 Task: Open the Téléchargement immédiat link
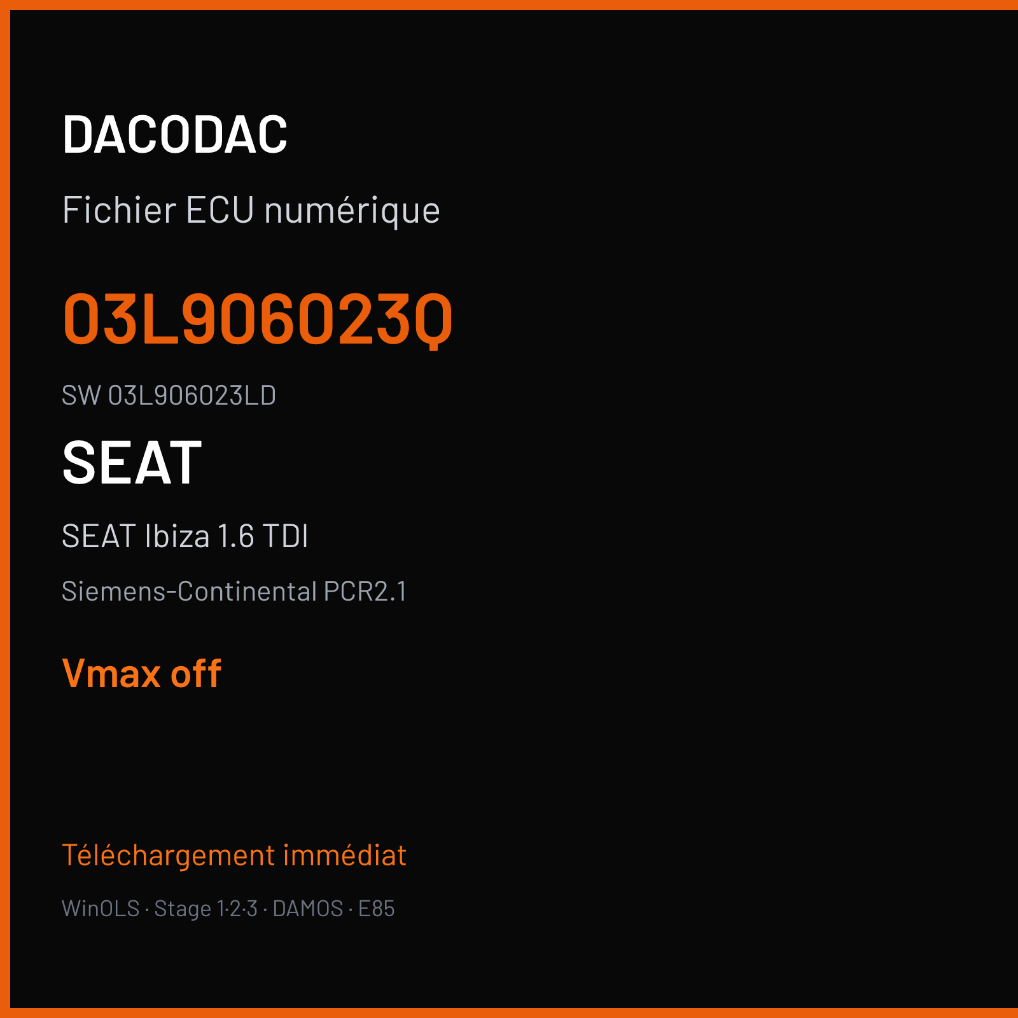pos(234,855)
